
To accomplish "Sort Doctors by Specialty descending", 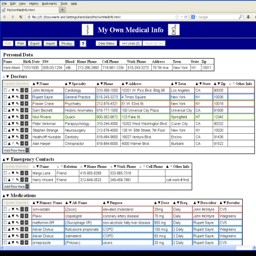I will click(x=70, y=84).
